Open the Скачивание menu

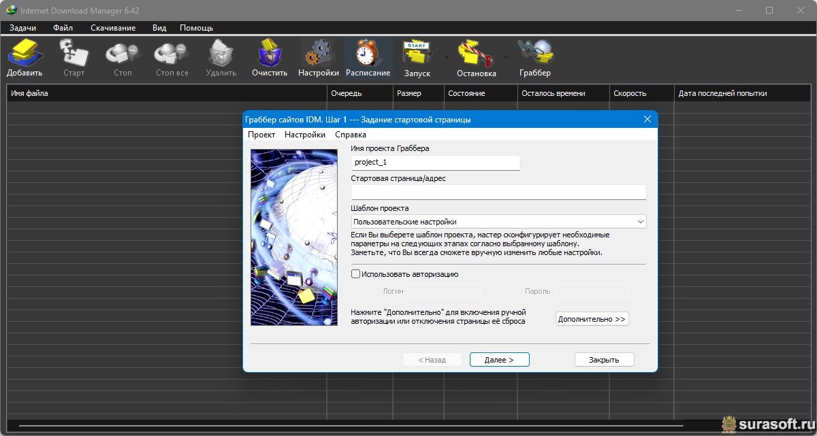113,28
